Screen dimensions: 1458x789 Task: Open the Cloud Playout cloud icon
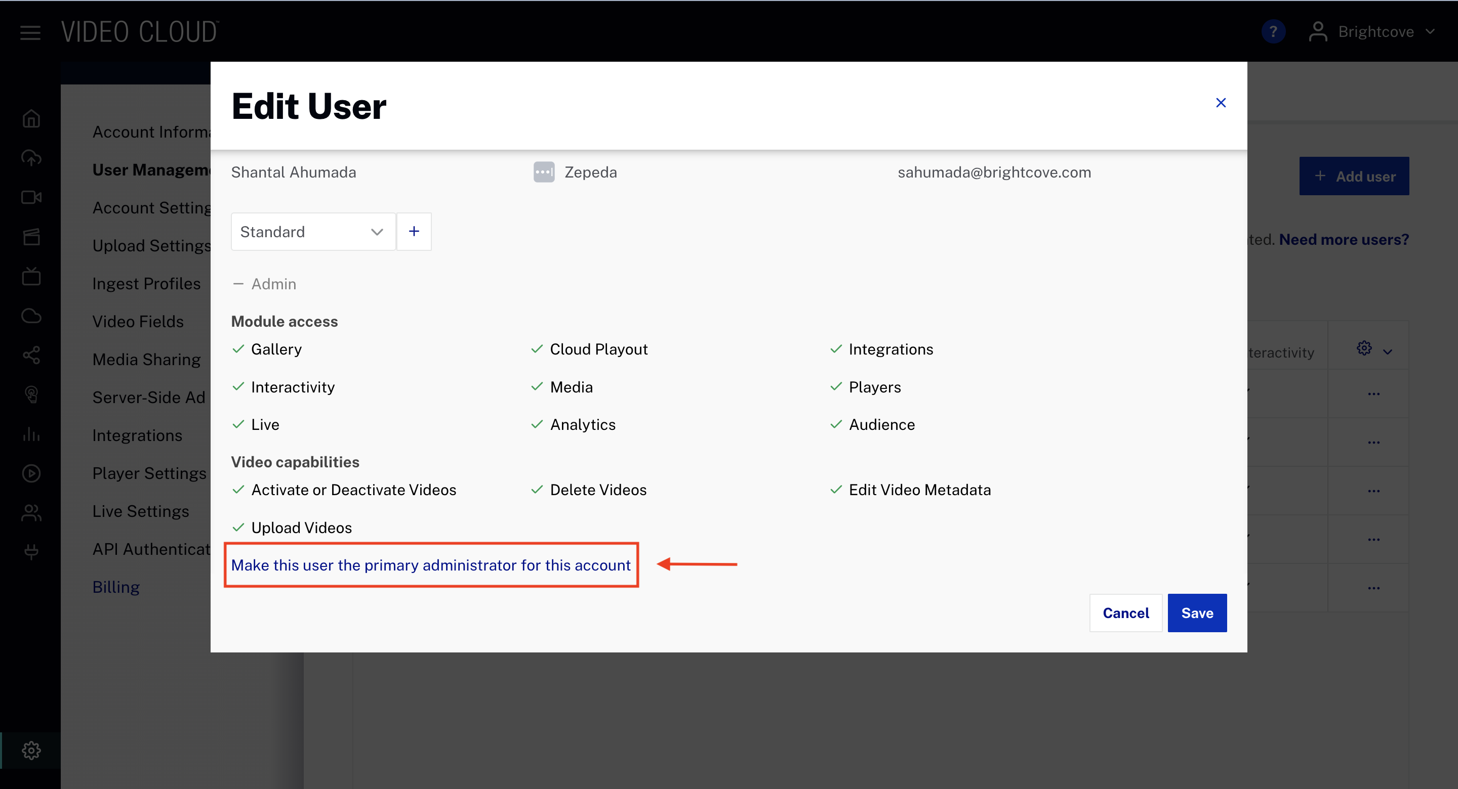(31, 316)
